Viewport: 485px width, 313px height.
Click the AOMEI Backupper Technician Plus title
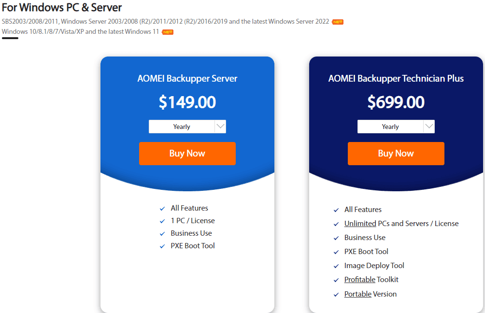(396, 79)
